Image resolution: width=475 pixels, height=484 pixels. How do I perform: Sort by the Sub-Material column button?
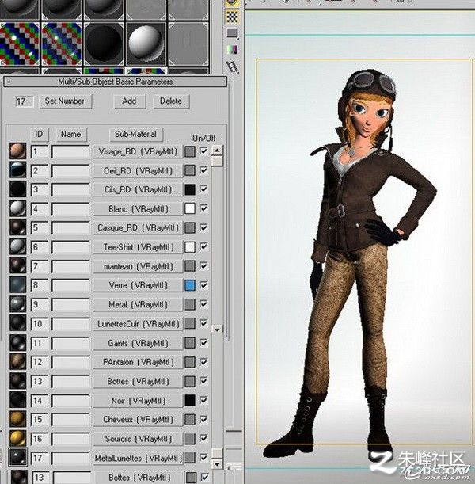click(136, 135)
